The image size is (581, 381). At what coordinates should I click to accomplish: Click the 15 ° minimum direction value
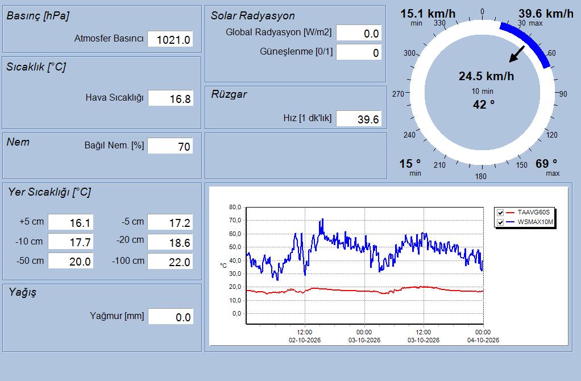[410, 163]
